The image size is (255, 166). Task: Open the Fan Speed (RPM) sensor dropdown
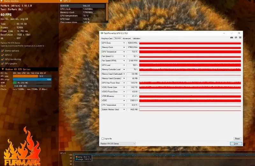[124, 61]
